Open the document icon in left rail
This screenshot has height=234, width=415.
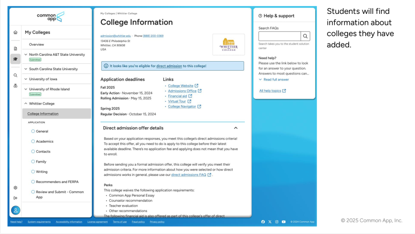pos(15,49)
